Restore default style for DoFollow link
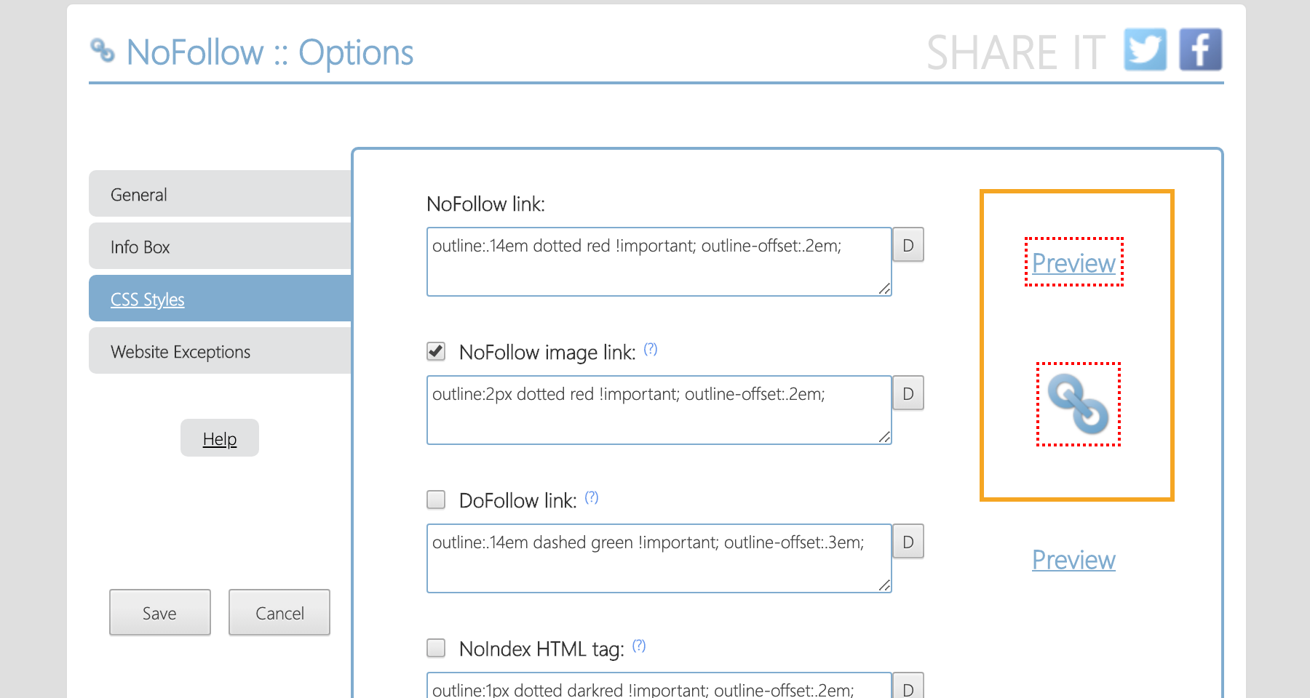The width and height of the screenshot is (1310, 698). [x=907, y=542]
